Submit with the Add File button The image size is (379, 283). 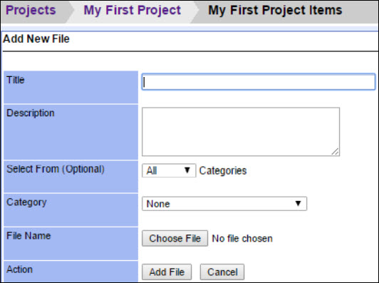tap(167, 272)
